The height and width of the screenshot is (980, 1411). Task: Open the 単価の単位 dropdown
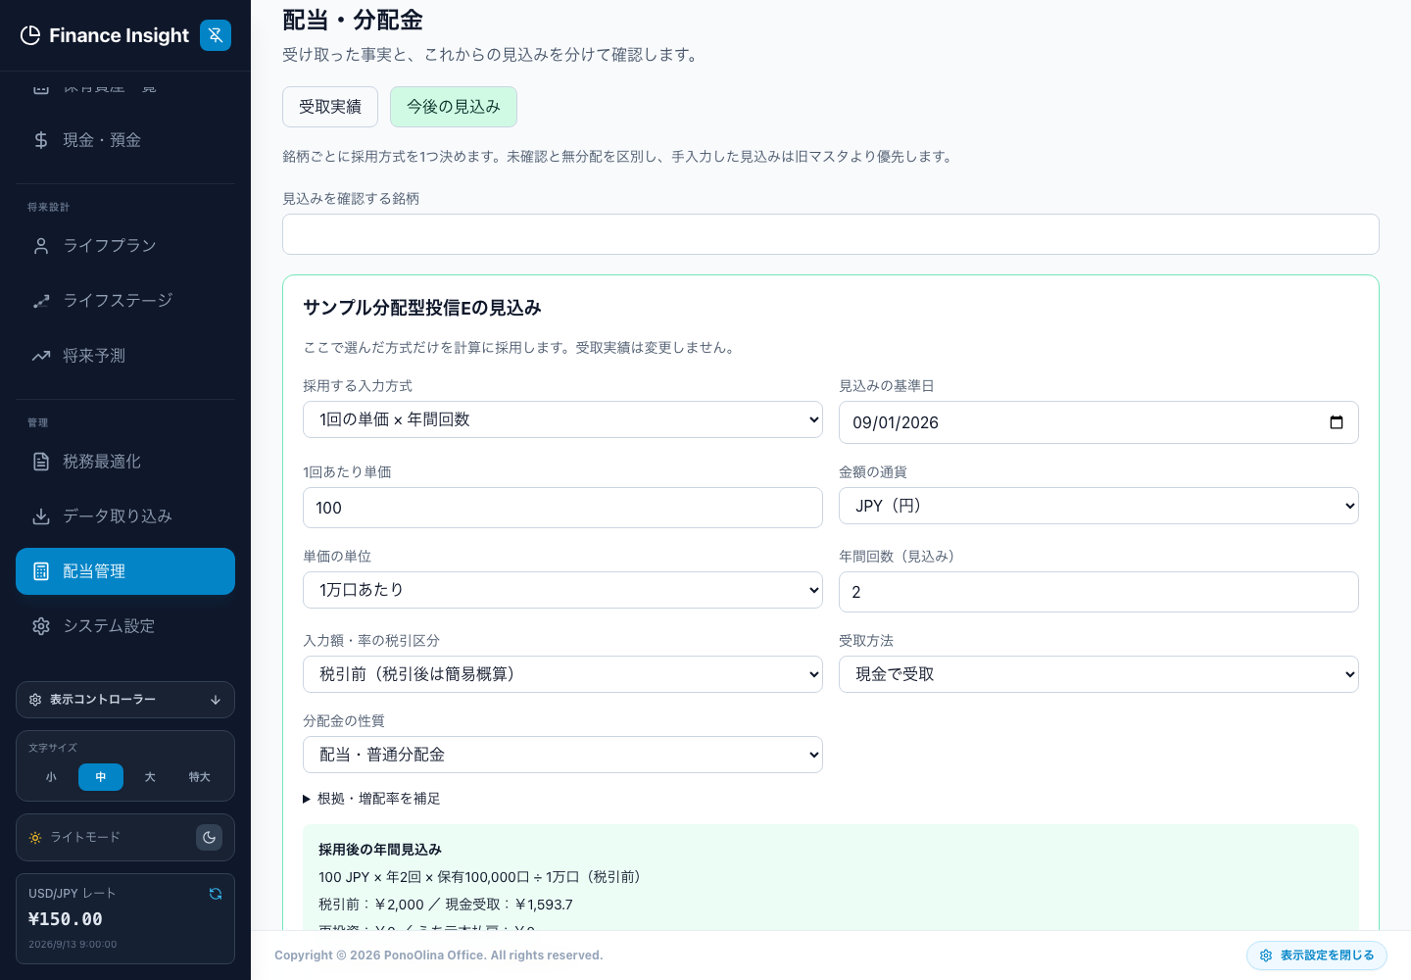(x=562, y=590)
